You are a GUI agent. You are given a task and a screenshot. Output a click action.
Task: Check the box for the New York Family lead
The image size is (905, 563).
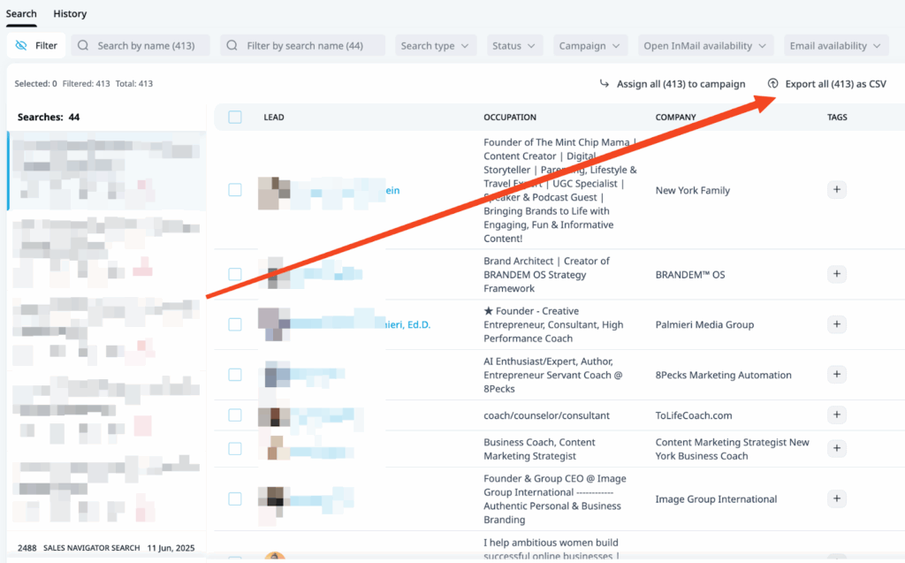click(234, 190)
